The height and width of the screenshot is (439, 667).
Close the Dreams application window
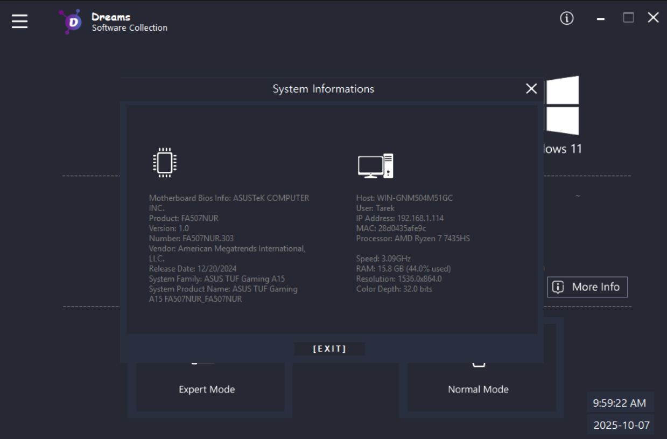click(653, 18)
